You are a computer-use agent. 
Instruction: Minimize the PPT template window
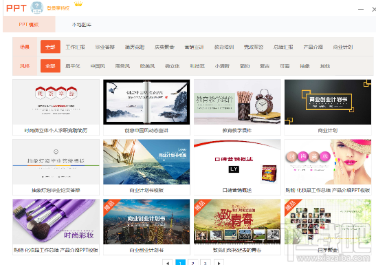tap(361, 10)
